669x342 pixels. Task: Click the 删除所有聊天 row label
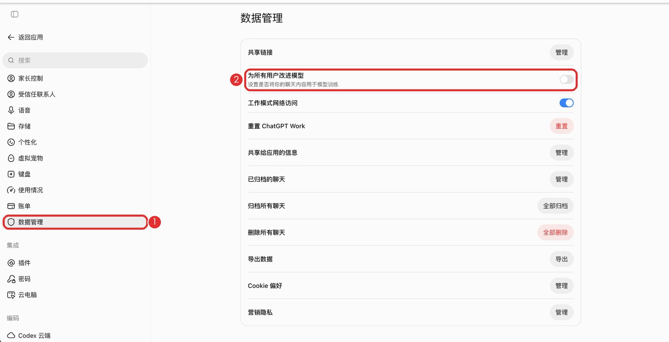pyautogui.click(x=266, y=232)
